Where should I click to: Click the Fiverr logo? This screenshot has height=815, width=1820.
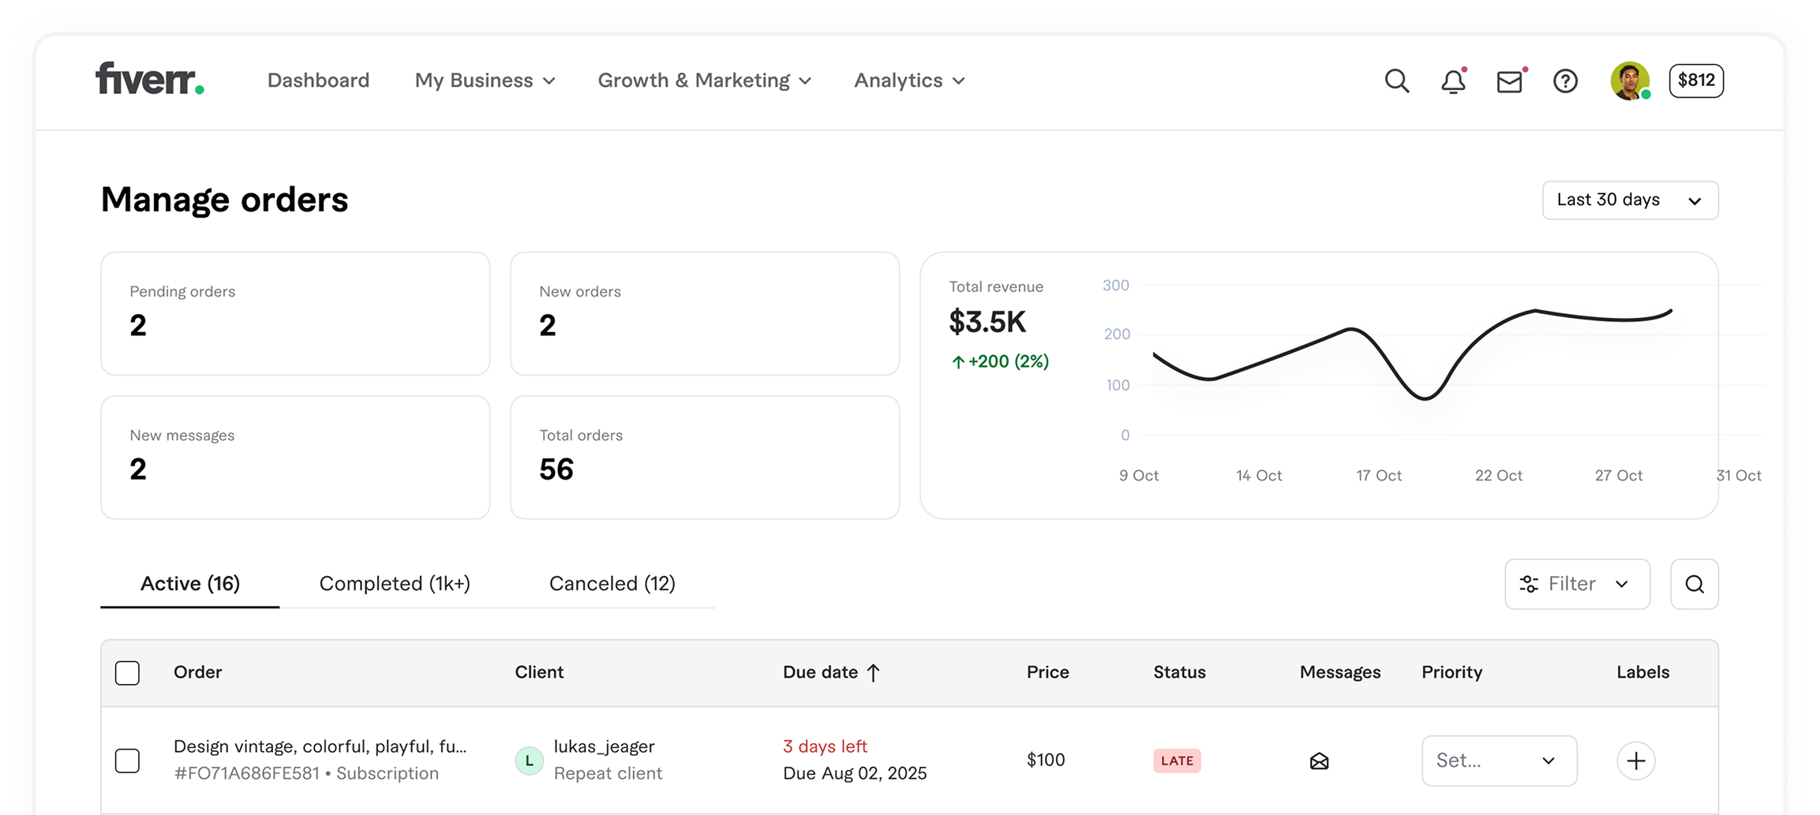click(x=149, y=79)
